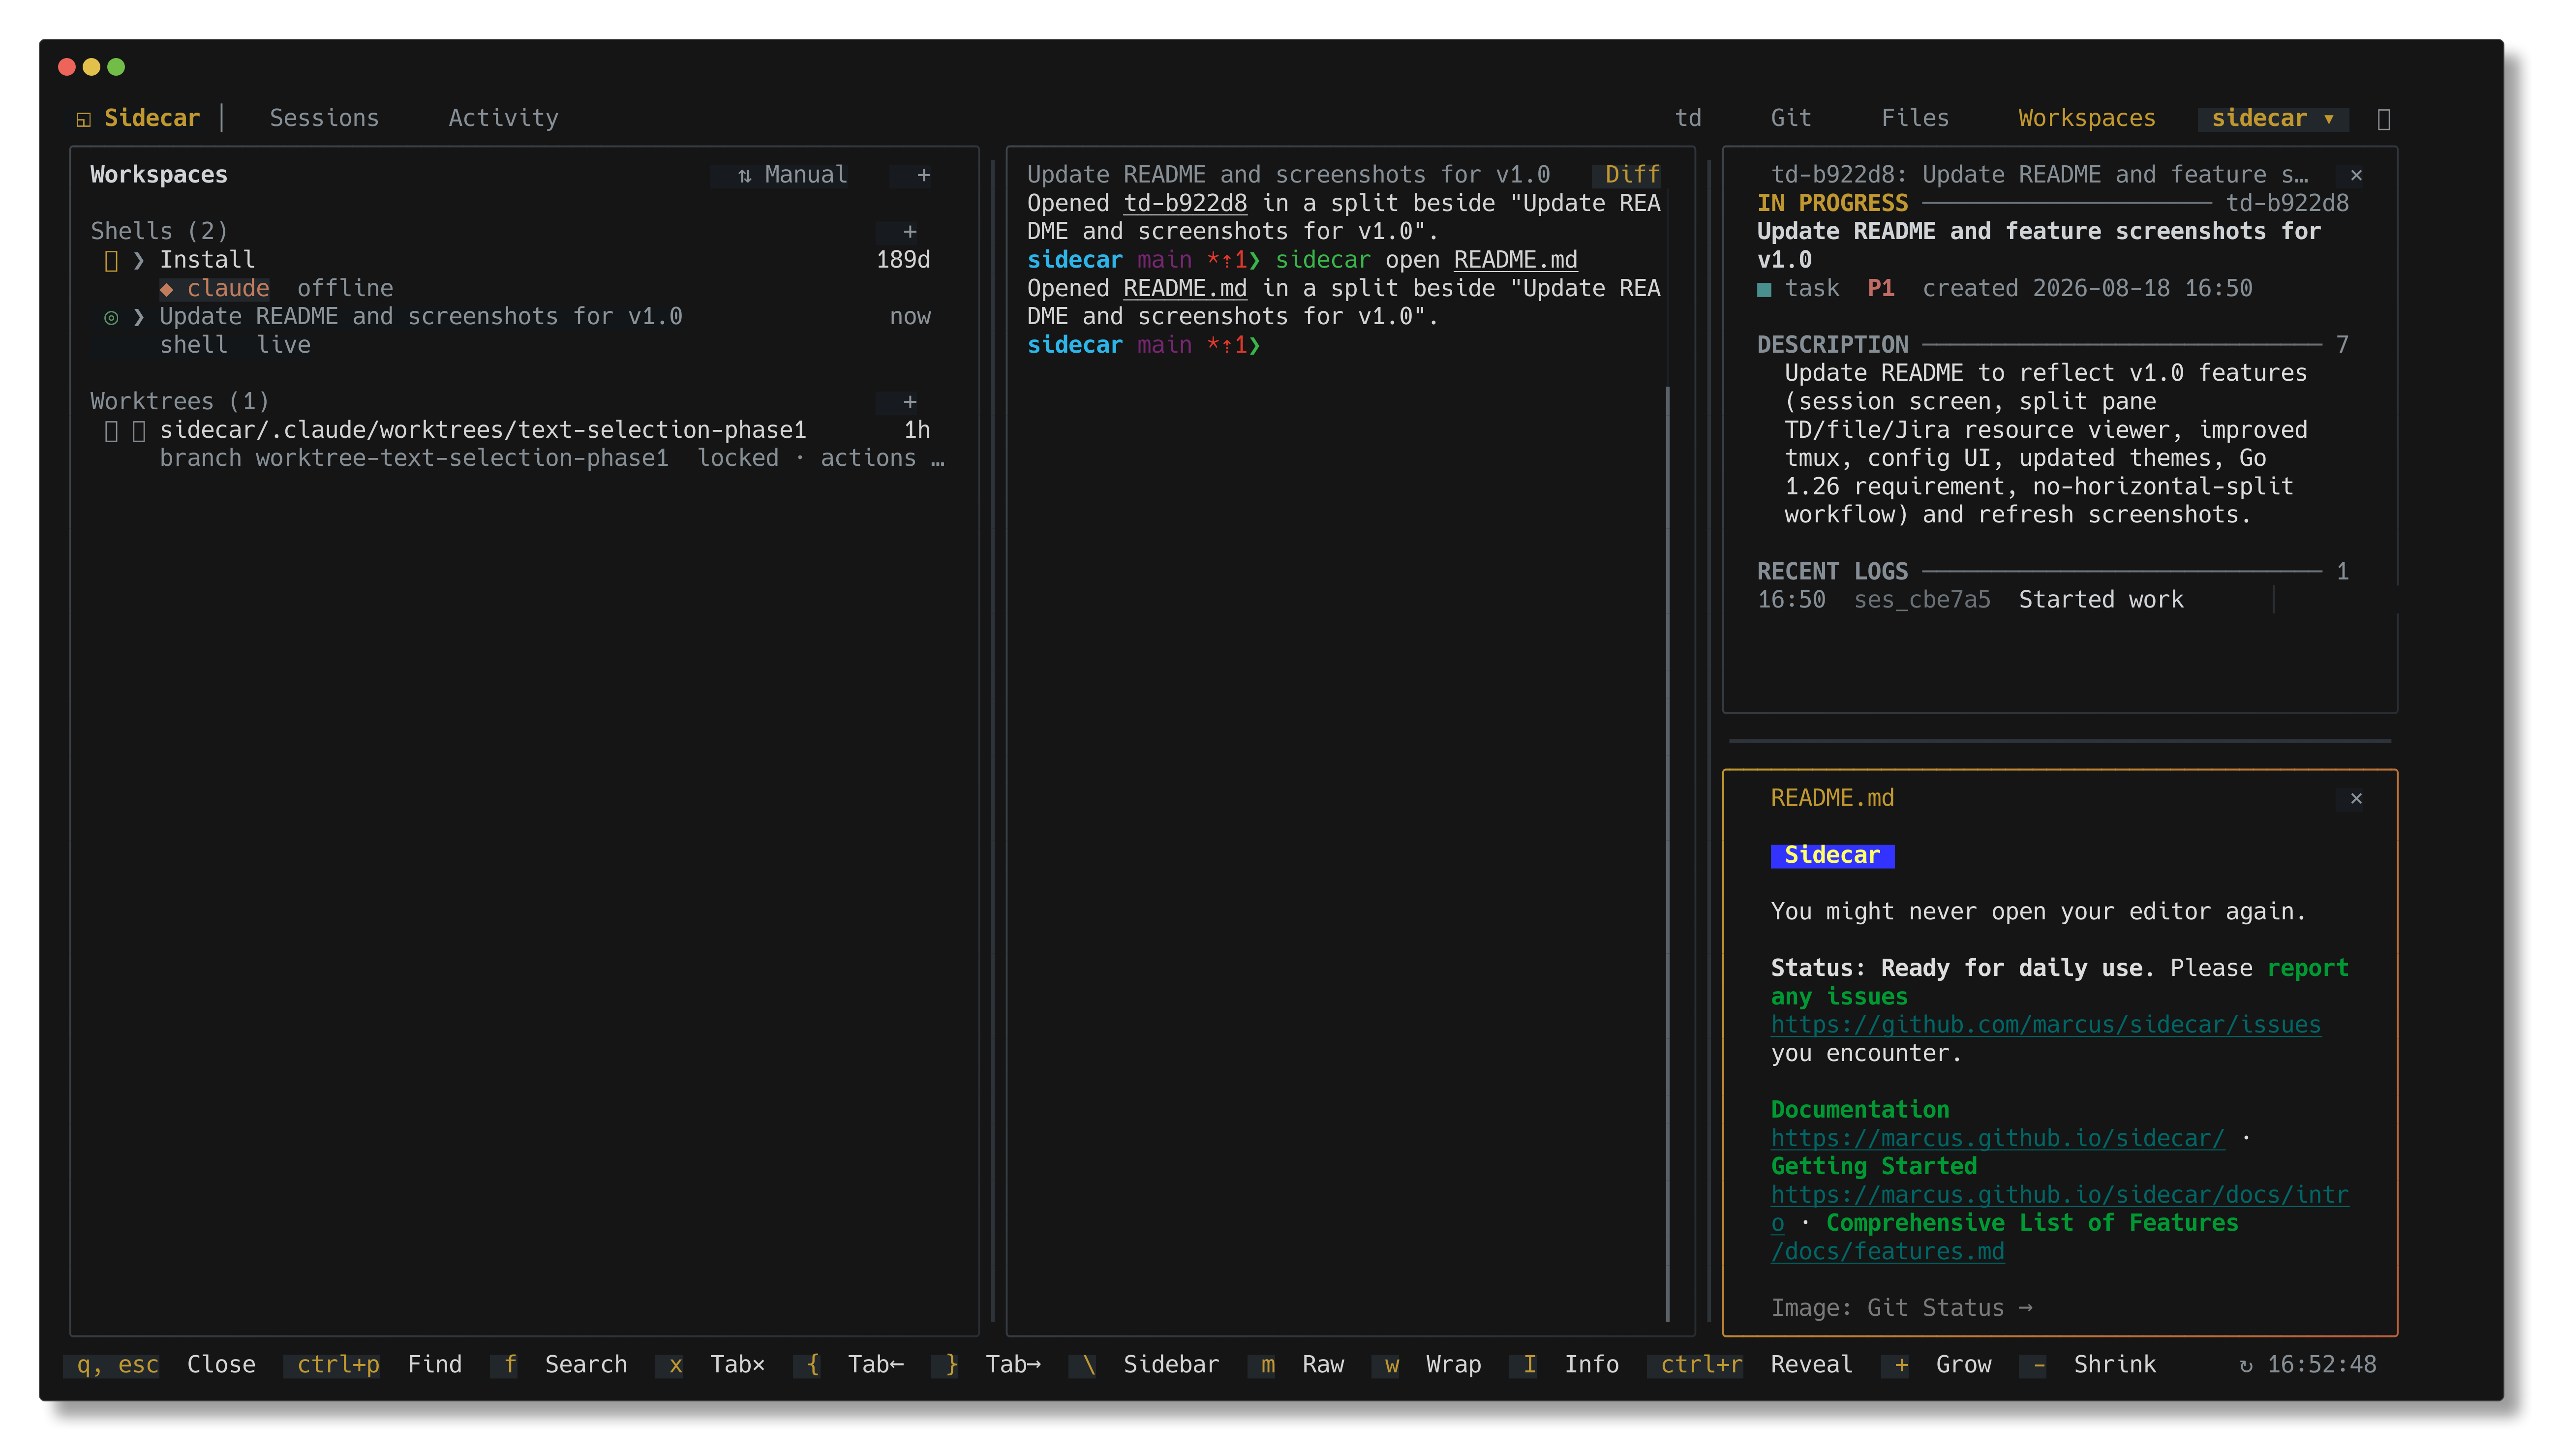Image resolution: width=2559 pixels, height=1456 pixels.
Task: Open the github.com/marcus/sidecar/issues link
Action: coord(2045,1025)
